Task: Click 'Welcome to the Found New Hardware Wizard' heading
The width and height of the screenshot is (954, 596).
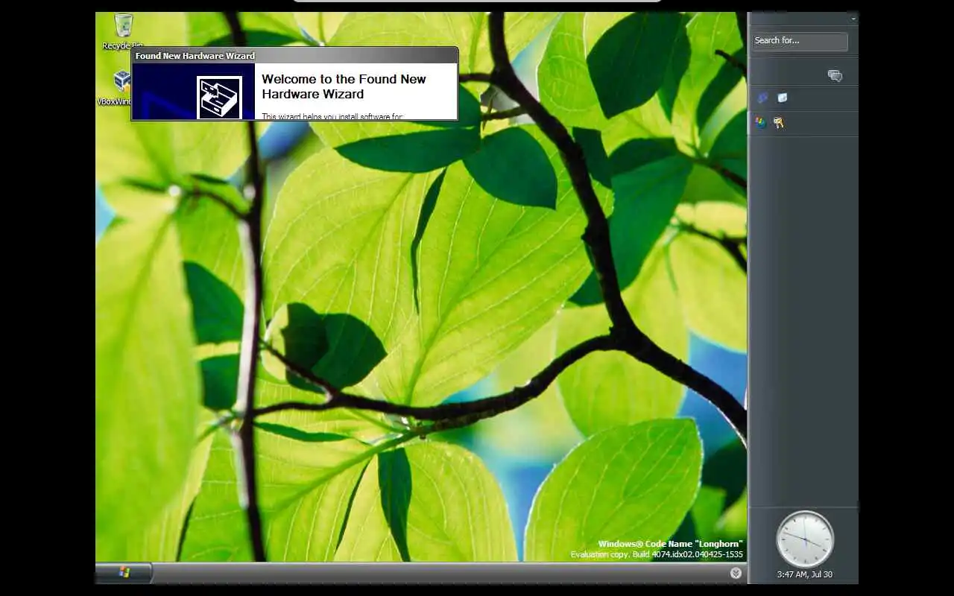Action: tap(344, 86)
